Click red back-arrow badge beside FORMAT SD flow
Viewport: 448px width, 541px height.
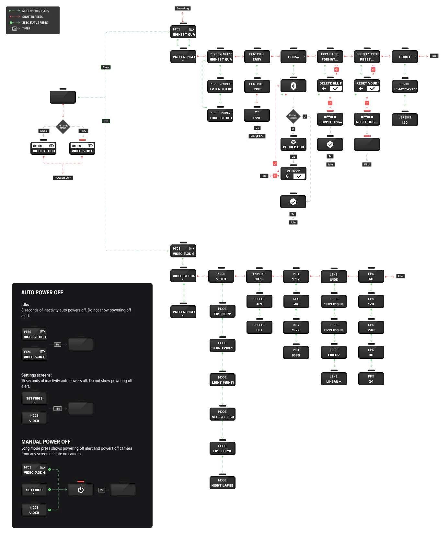click(x=337, y=70)
